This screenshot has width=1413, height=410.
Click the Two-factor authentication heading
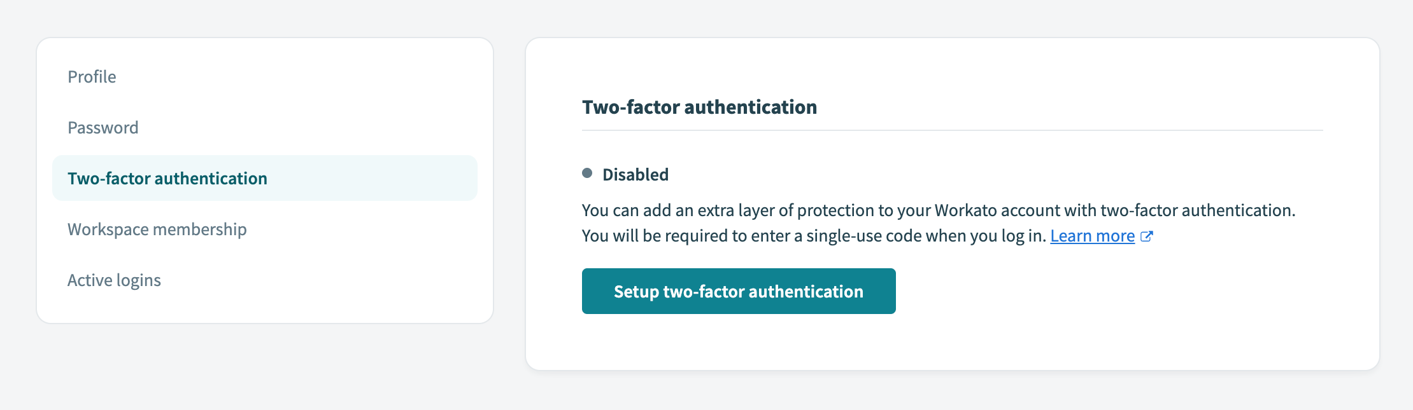point(699,107)
